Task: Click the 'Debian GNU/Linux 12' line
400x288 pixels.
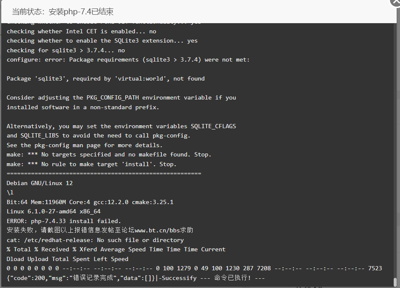Action: click(40, 183)
